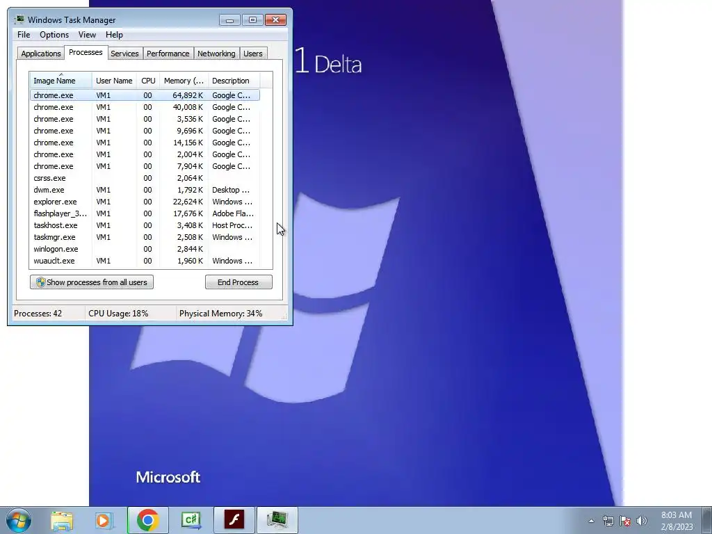Click the Host Proc... description cell
The image size is (712, 534).
(x=232, y=225)
